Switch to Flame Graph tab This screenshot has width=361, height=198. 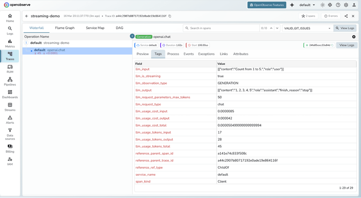65,28
